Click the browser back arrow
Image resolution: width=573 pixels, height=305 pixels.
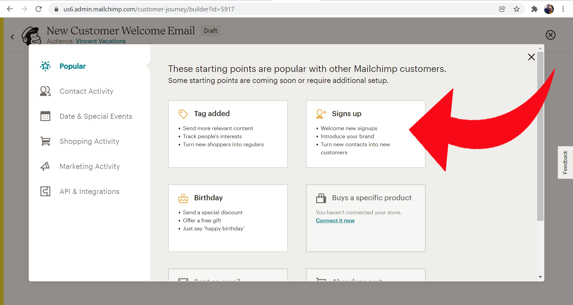point(10,9)
